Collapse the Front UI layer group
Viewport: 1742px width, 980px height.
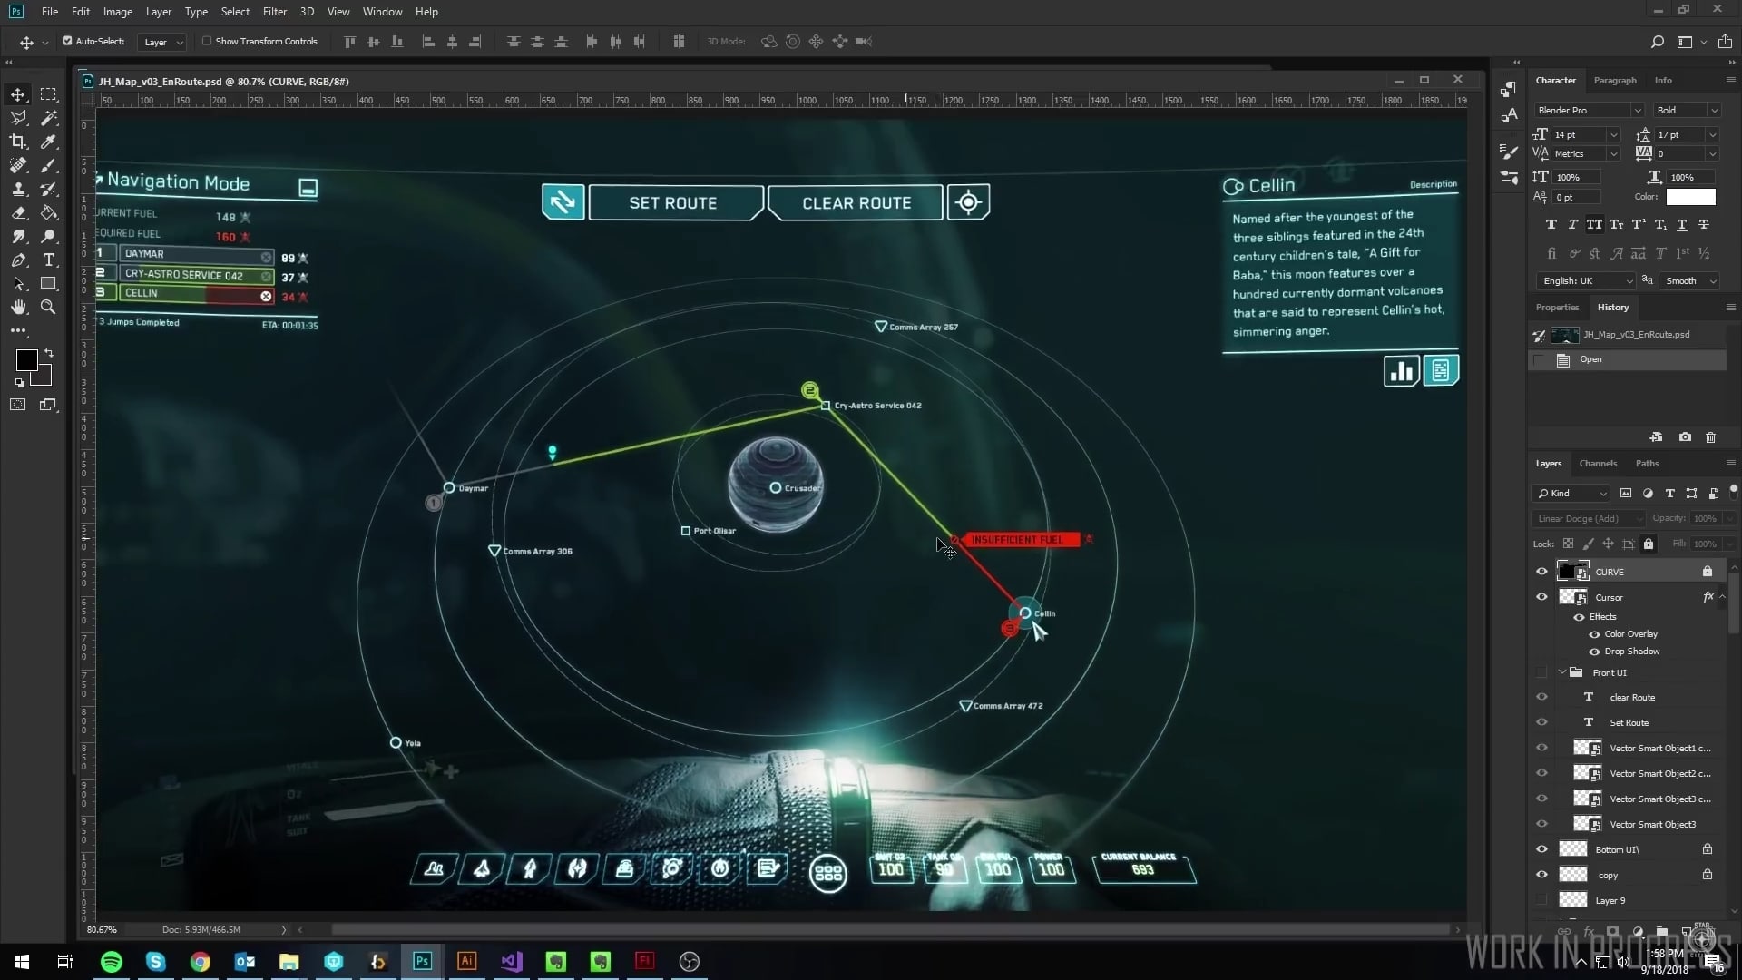(x=1562, y=672)
